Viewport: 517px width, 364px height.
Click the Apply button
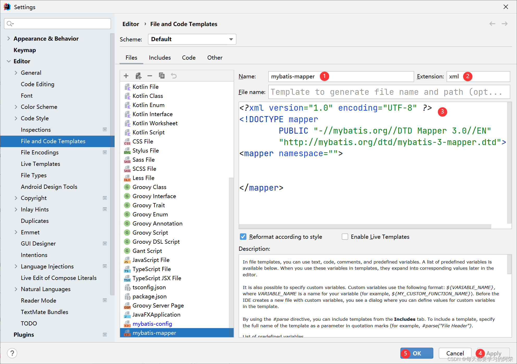(x=493, y=353)
